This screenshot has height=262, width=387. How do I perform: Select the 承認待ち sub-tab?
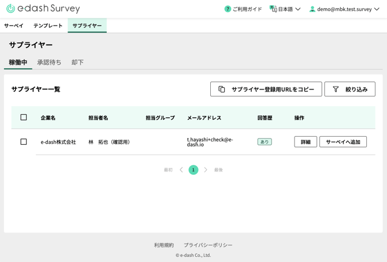[49, 62]
